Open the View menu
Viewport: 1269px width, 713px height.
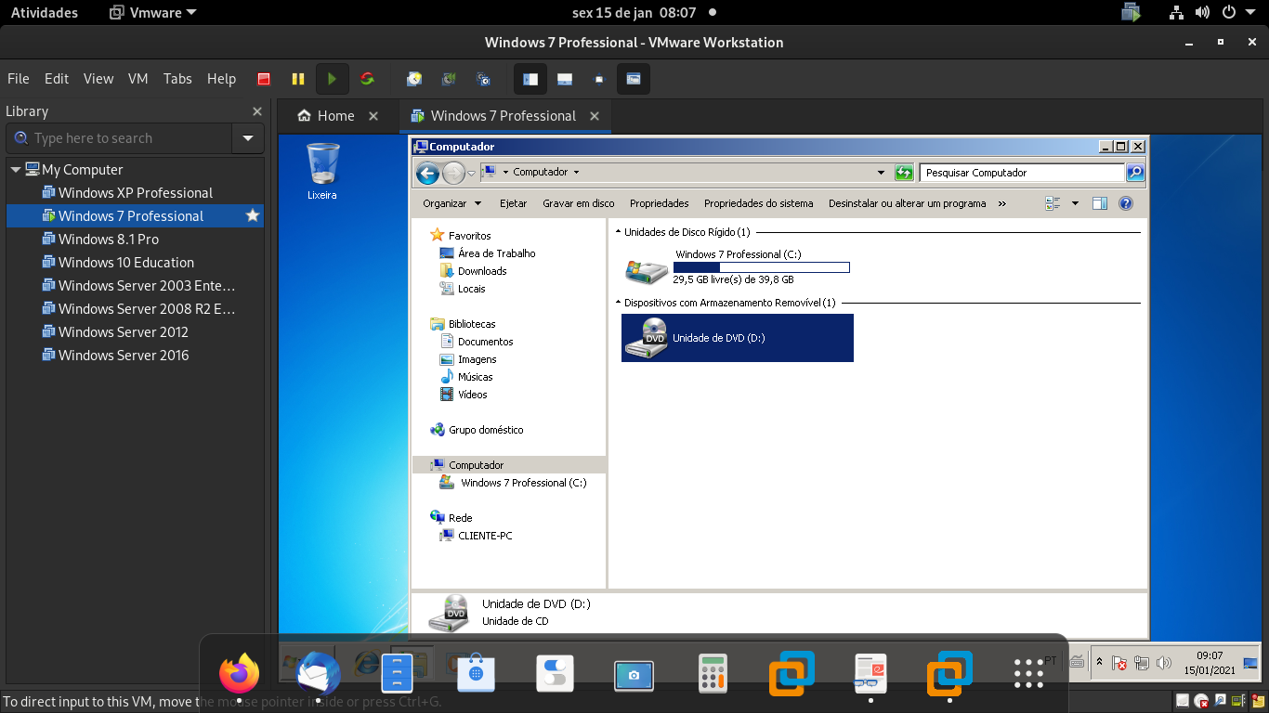coord(98,79)
